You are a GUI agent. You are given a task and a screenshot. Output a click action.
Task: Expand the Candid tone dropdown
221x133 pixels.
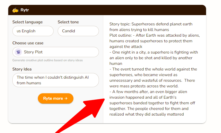78,31
